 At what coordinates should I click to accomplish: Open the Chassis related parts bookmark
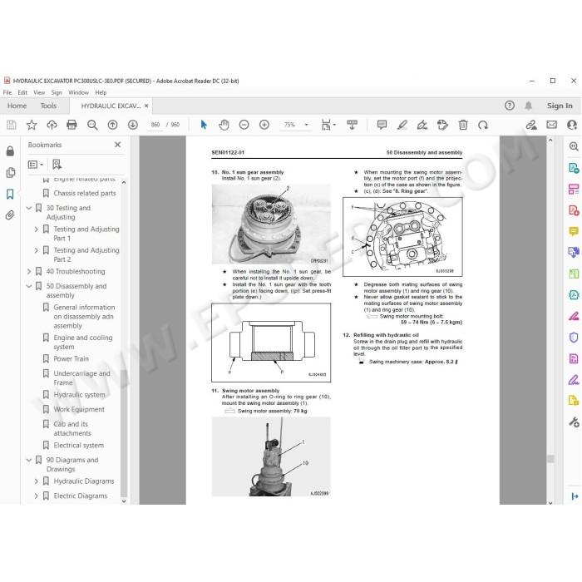[x=85, y=194]
